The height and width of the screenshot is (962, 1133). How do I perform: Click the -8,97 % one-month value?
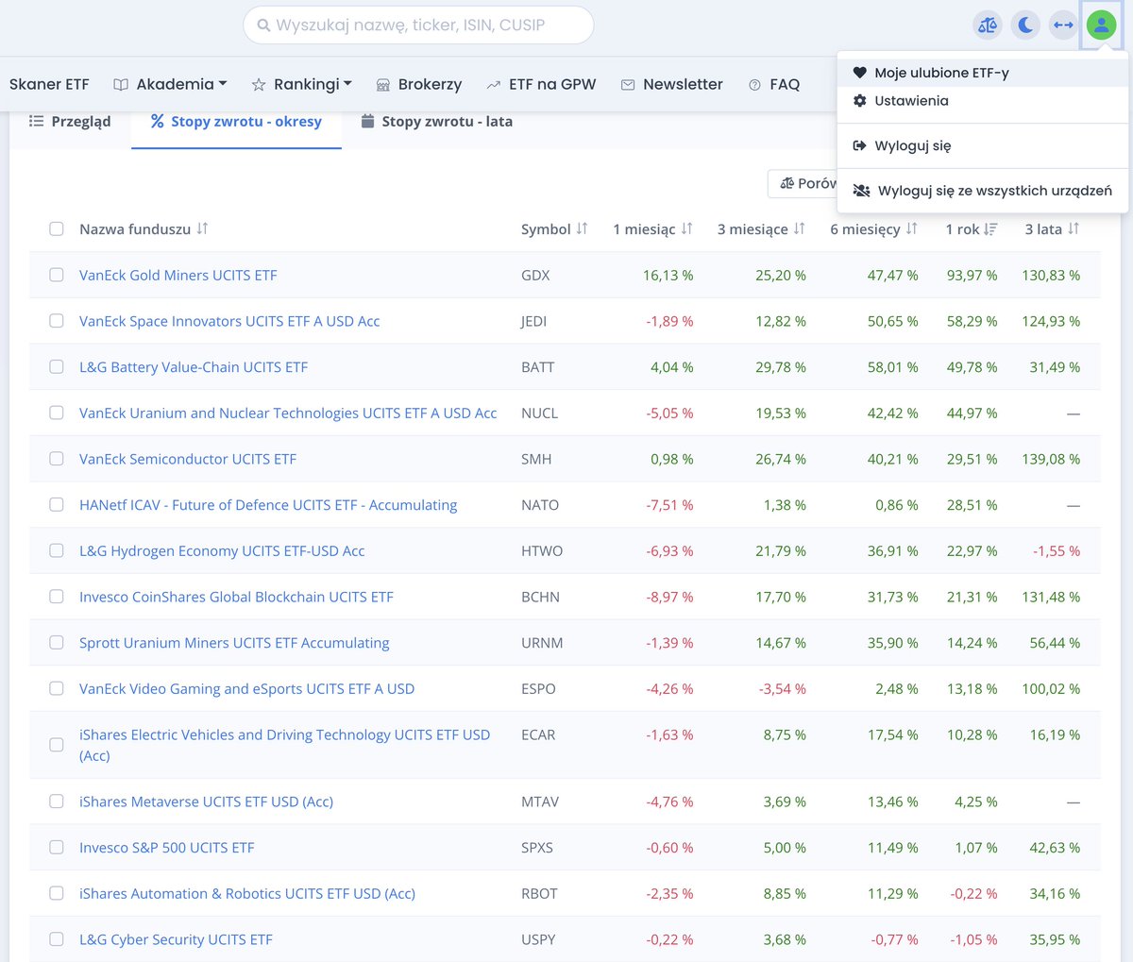point(669,597)
